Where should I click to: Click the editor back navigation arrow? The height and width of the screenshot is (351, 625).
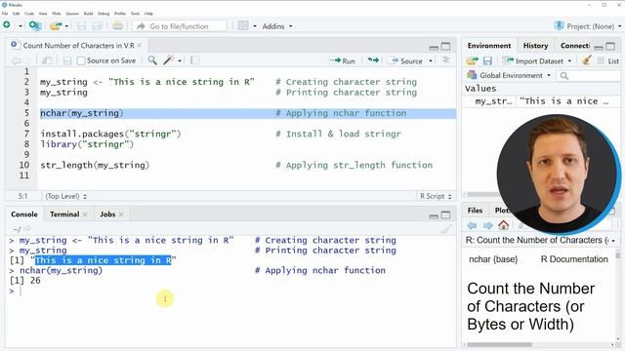click(x=16, y=60)
